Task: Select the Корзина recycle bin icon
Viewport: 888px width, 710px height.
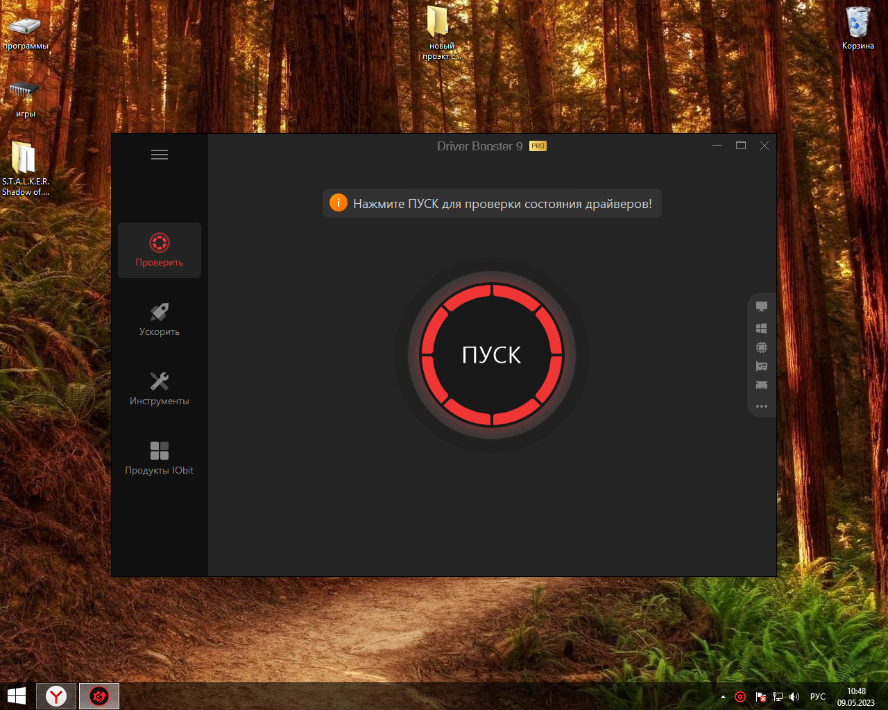Action: [858, 28]
